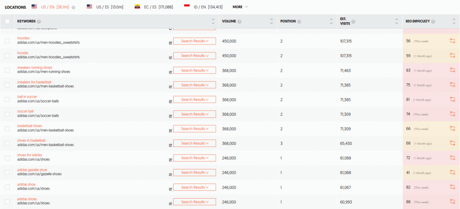The height and width of the screenshot is (209, 460).
Task: Open the sneakers running shoes keyword link
Action: (x=35, y=68)
